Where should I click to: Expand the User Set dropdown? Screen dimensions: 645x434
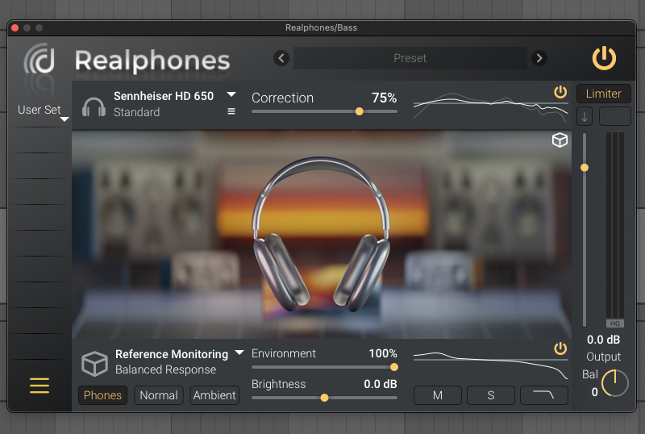tap(64, 119)
